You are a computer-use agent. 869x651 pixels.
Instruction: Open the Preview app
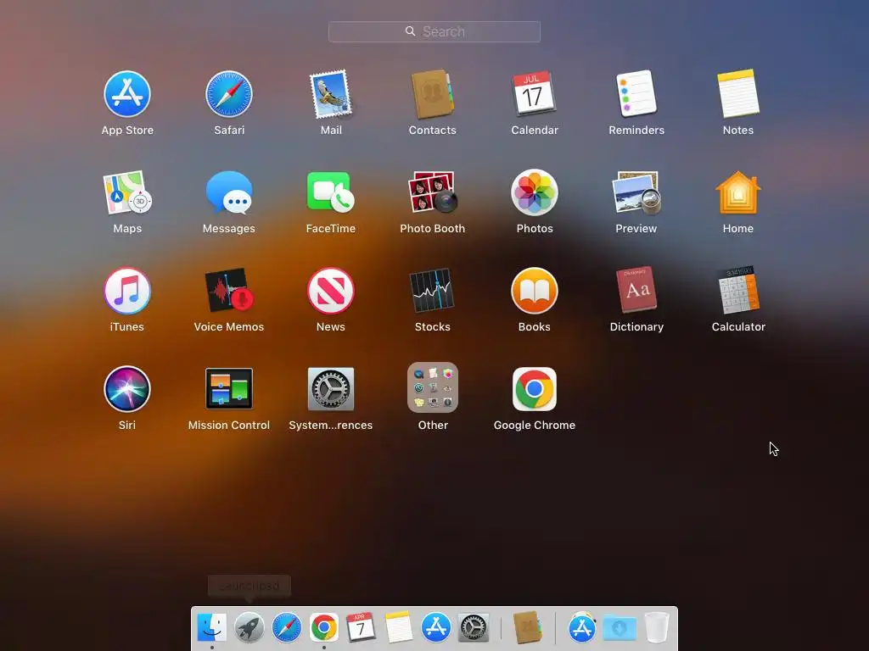tap(636, 192)
